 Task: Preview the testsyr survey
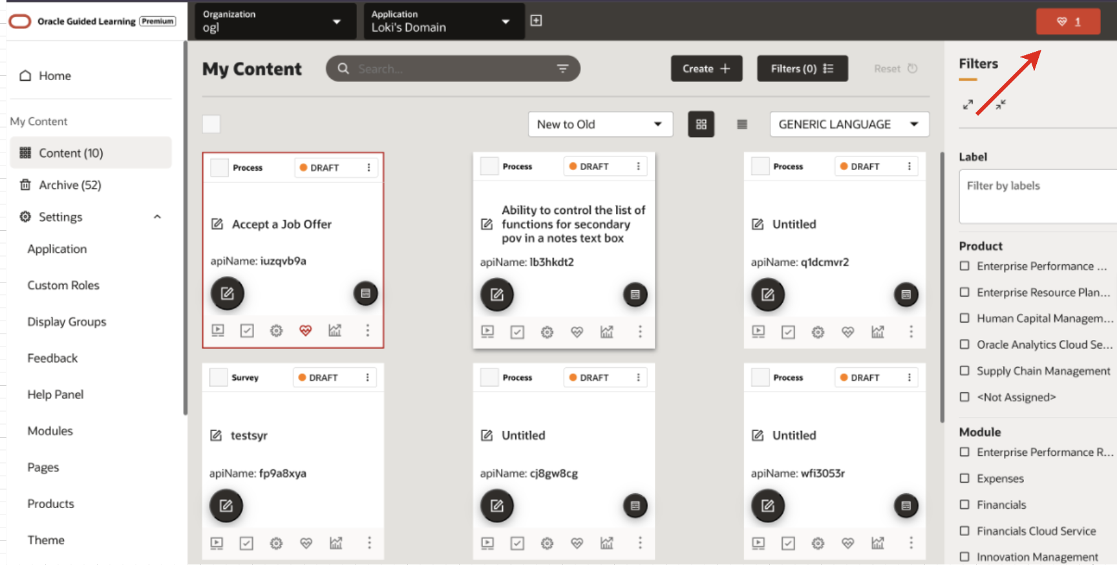point(217,543)
